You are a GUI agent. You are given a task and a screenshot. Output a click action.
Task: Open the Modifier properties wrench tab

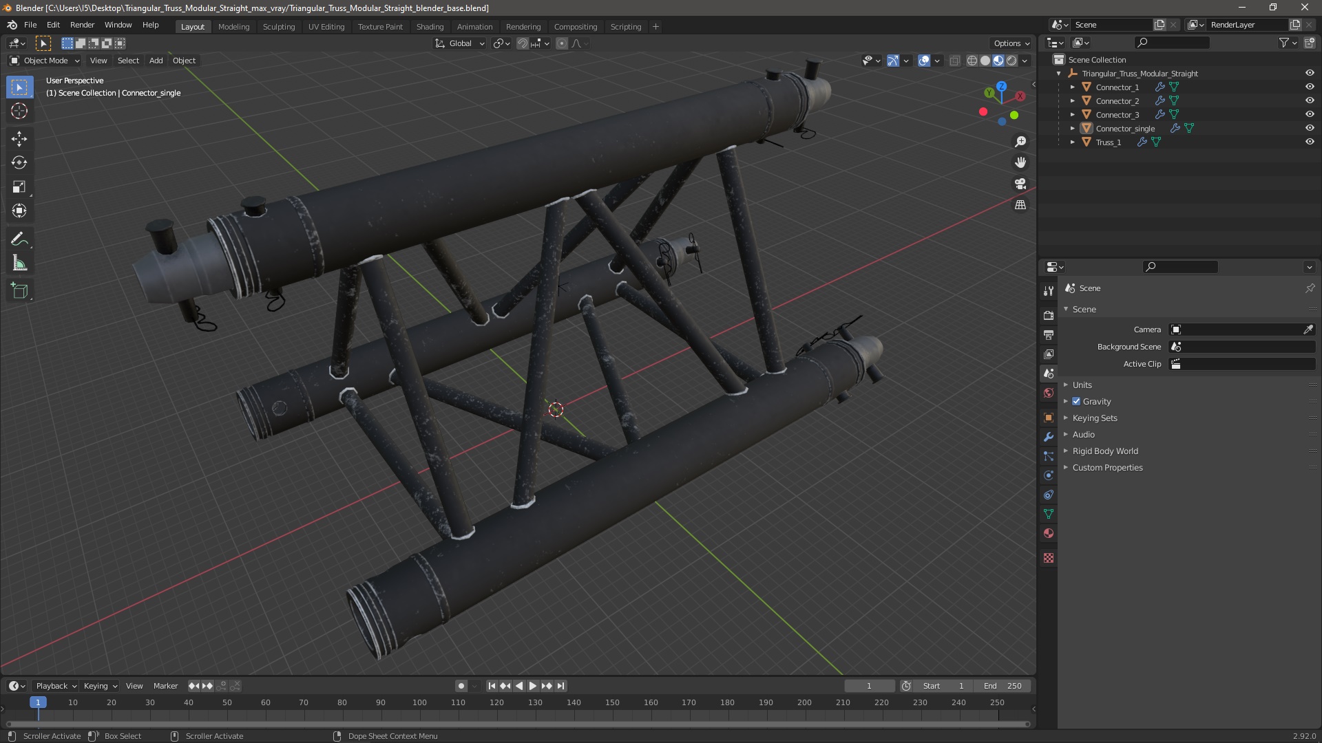(1049, 437)
